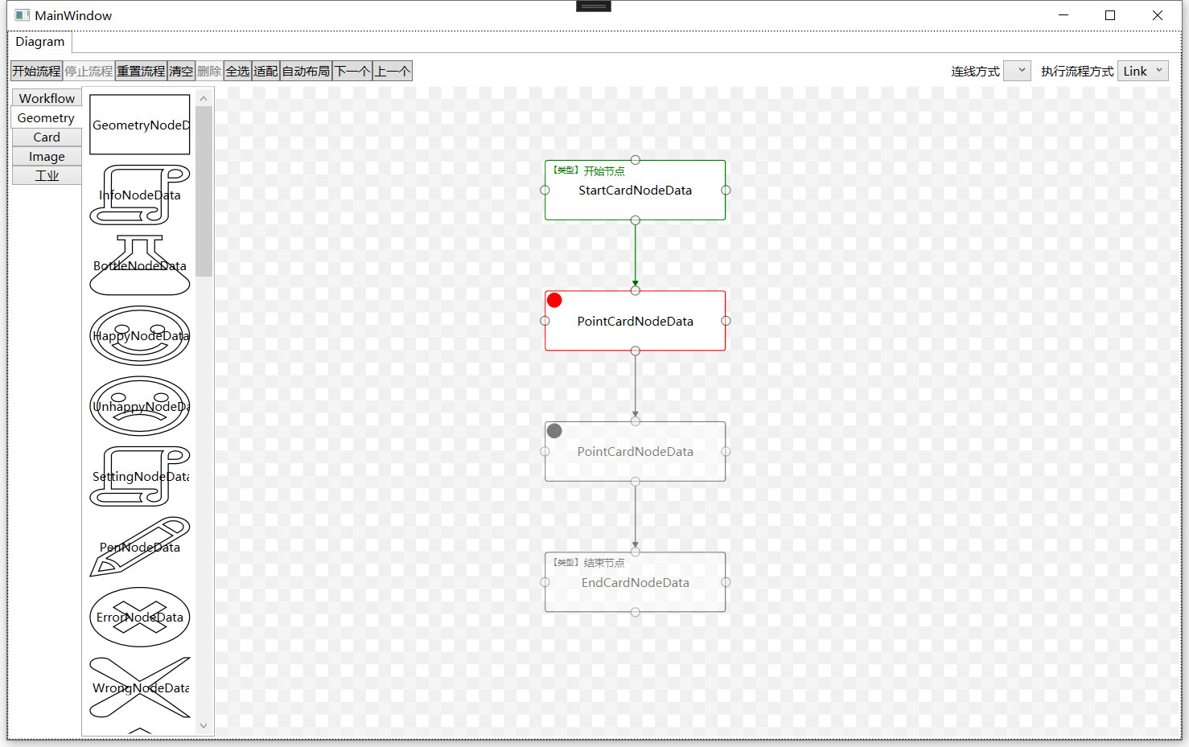Click the scroll up arrow of shapes list
The image size is (1189, 747).
pos(204,98)
